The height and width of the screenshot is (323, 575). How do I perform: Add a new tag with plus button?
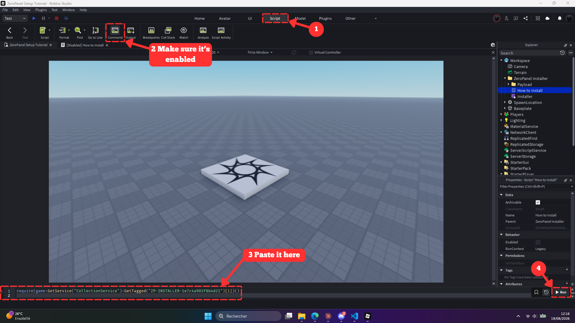[x=567, y=269]
